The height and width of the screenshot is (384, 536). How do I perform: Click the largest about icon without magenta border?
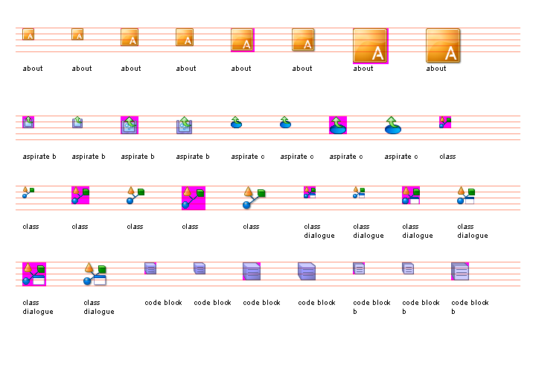(x=443, y=46)
